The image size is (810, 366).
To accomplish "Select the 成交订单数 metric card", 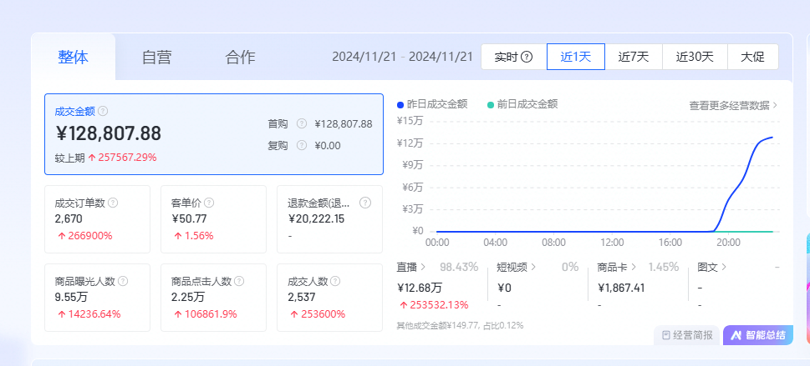I will pyautogui.click(x=97, y=219).
